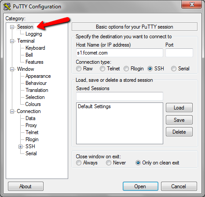
Task: Expand the SSH subtree node
Action: 21,146
